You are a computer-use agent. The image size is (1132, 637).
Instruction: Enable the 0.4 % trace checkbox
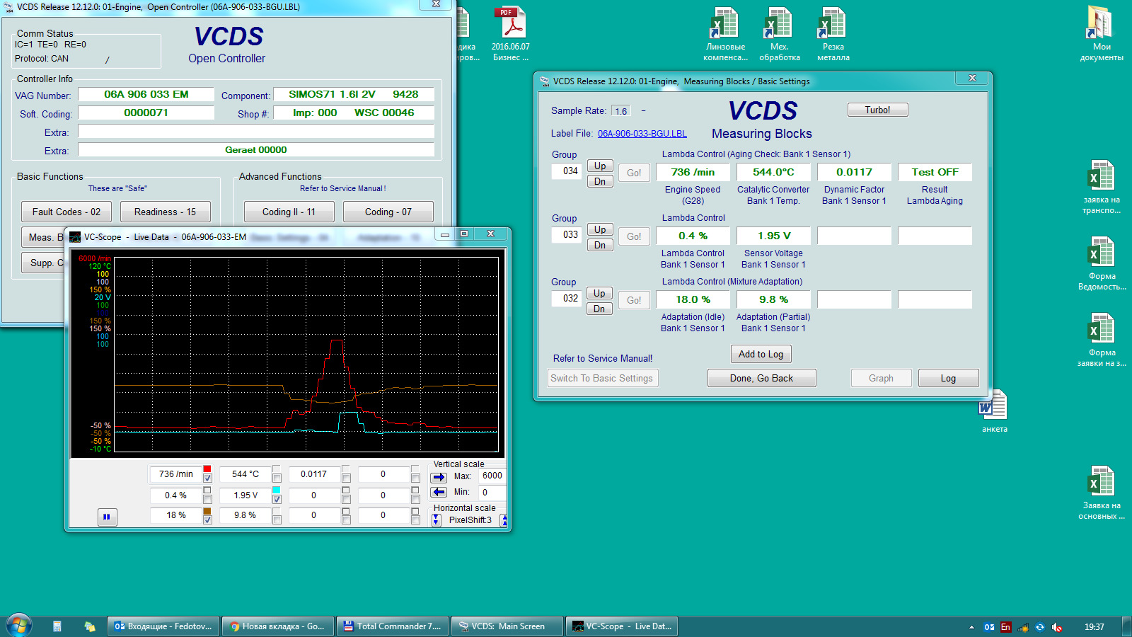click(x=207, y=500)
